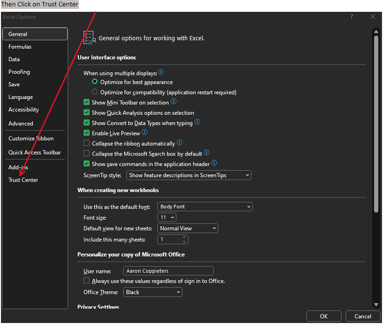
Task: Open the Add-ins category
Action: point(35,167)
